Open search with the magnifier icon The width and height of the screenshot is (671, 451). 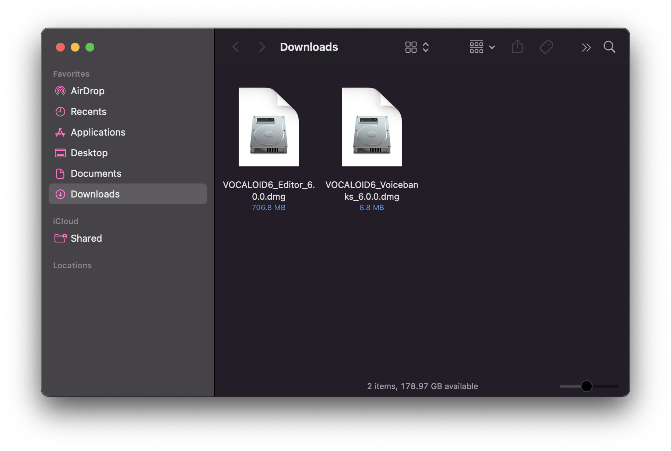click(x=609, y=47)
